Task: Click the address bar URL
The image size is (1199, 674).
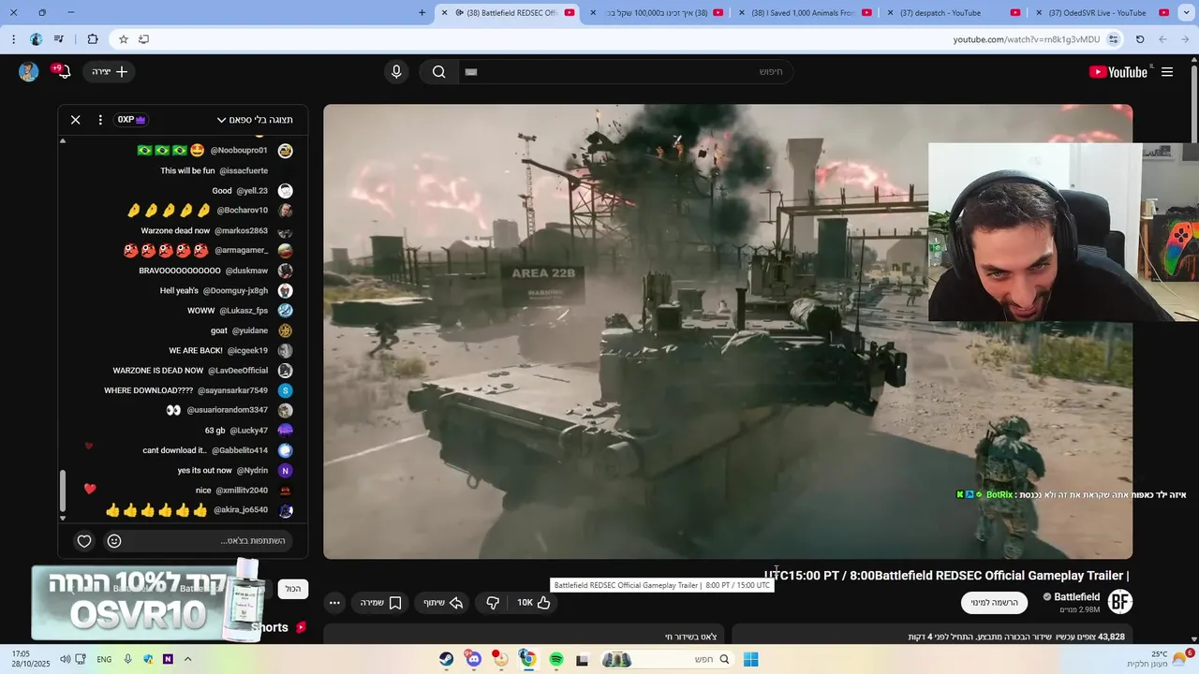Action: (1026, 39)
